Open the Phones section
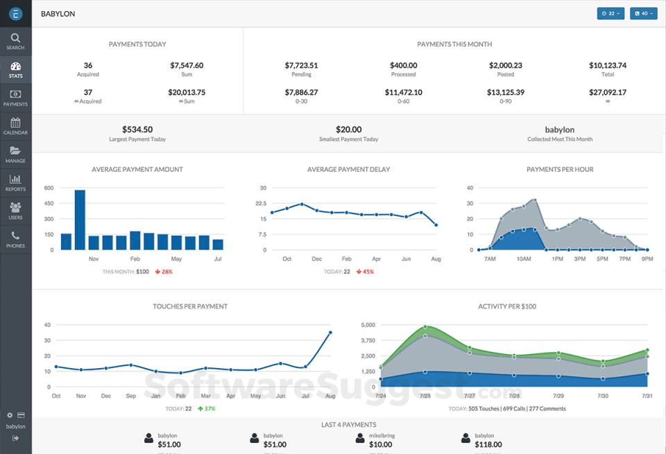The height and width of the screenshot is (454, 666). [15, 240]
